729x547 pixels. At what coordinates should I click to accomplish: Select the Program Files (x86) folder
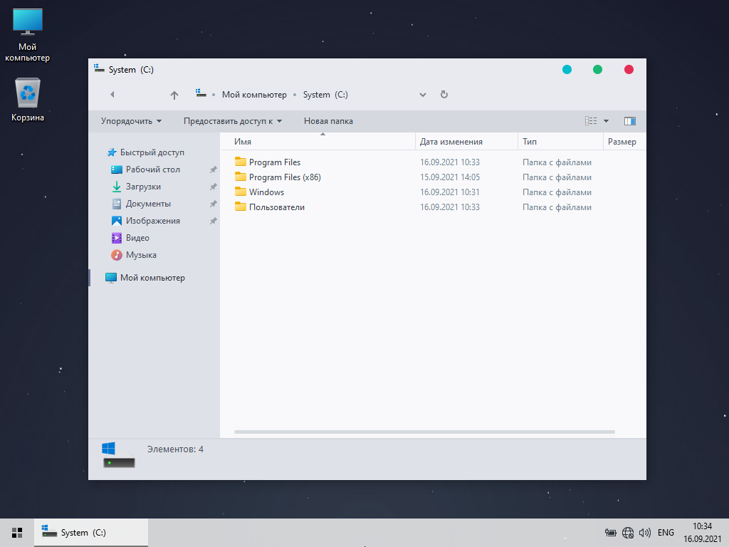[x=285, y=177]
